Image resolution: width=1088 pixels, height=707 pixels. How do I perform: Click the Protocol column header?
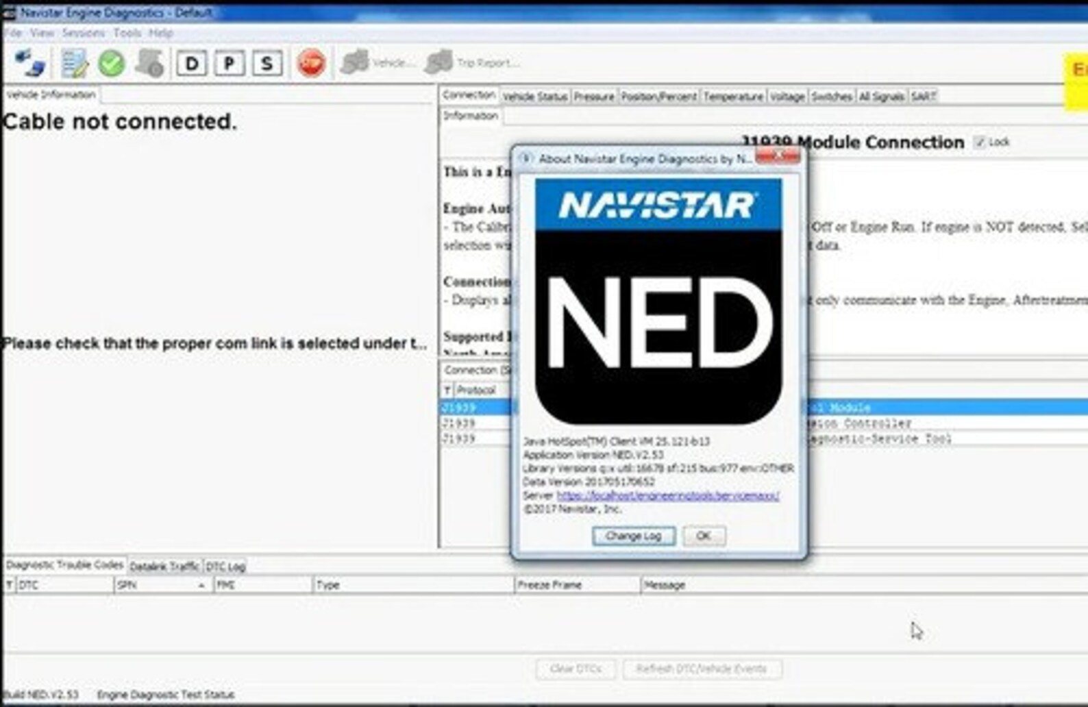pyautogui.click(x=482, y=390)
